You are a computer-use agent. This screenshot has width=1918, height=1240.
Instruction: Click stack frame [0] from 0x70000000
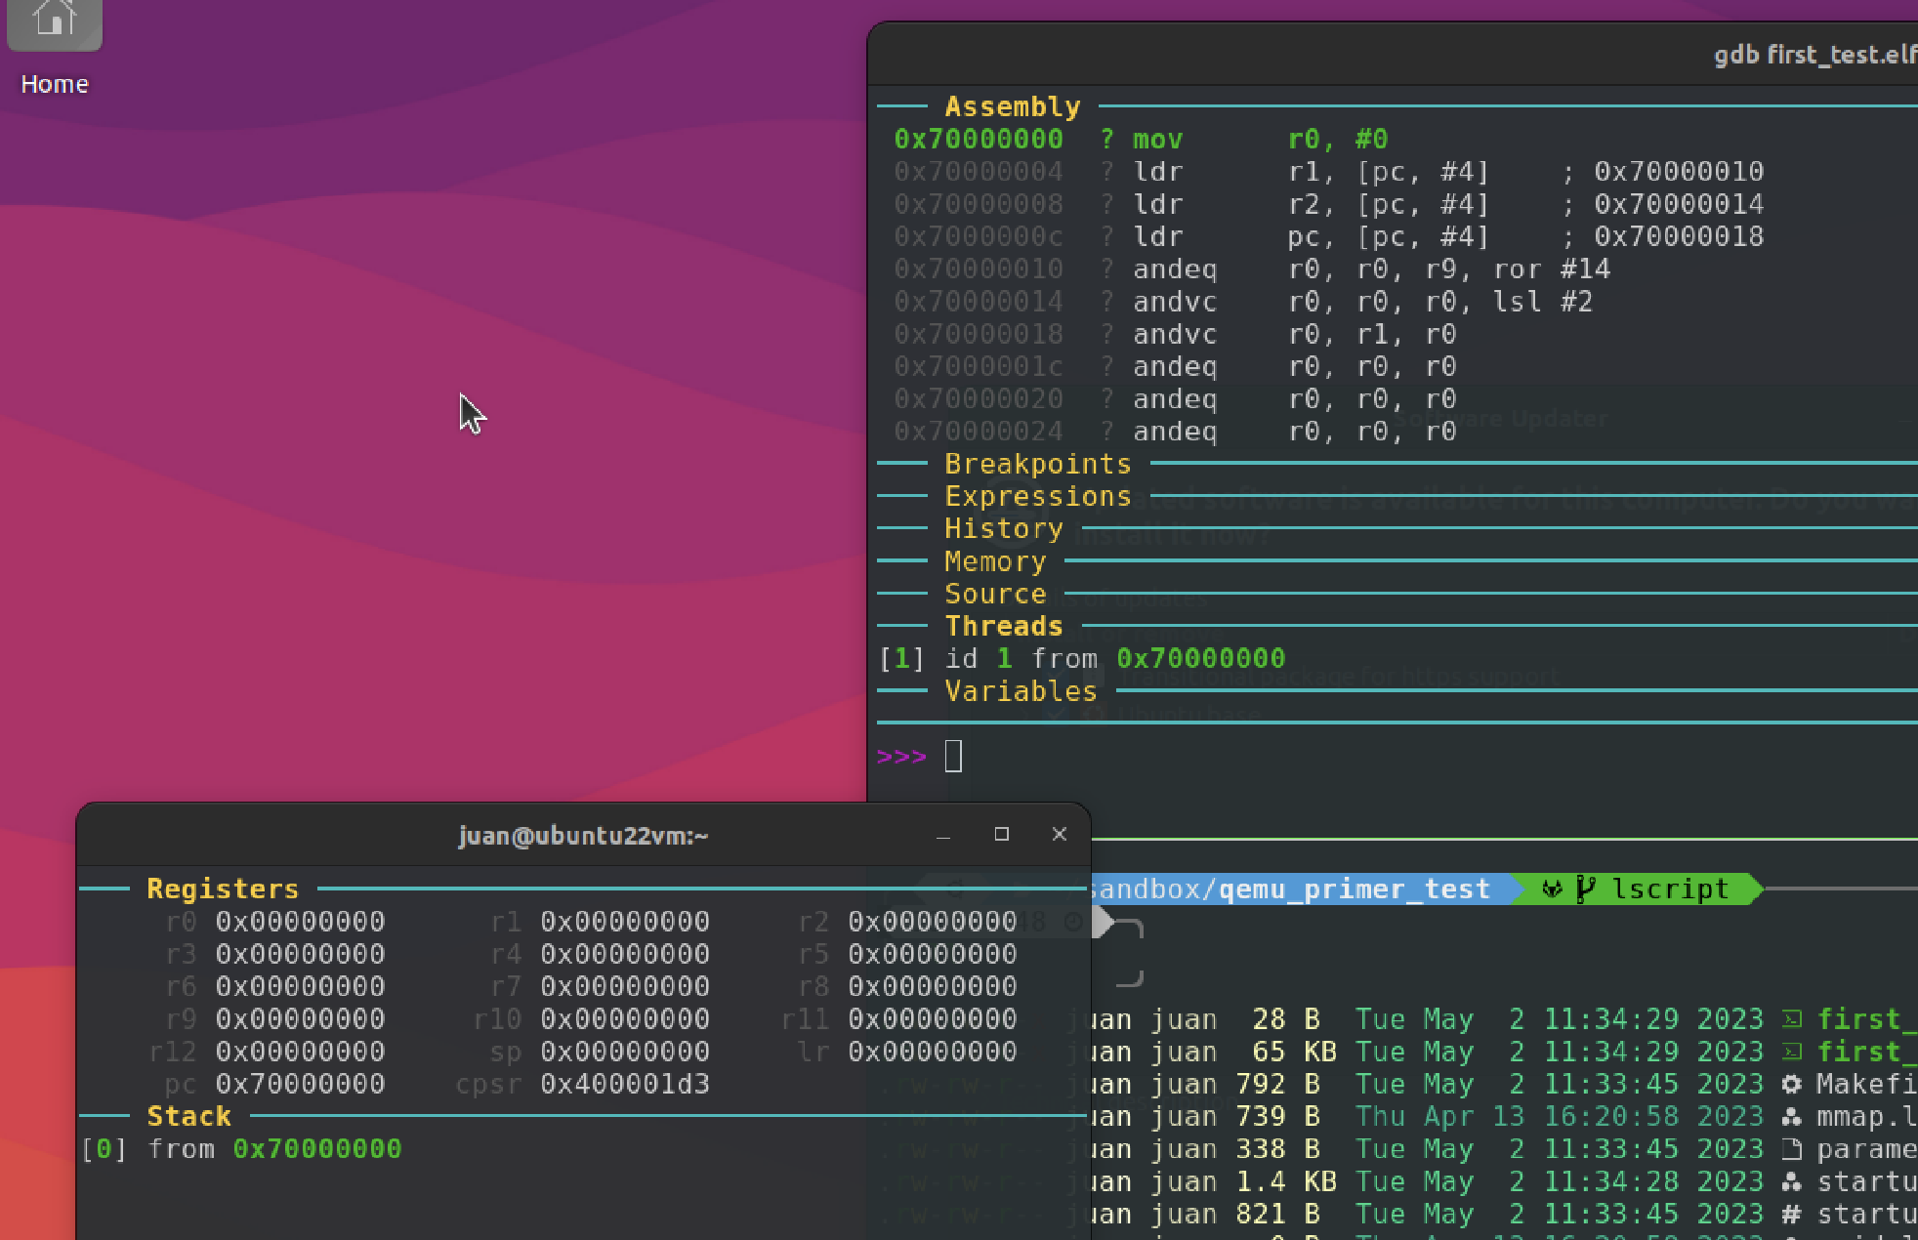(244, 1149)
